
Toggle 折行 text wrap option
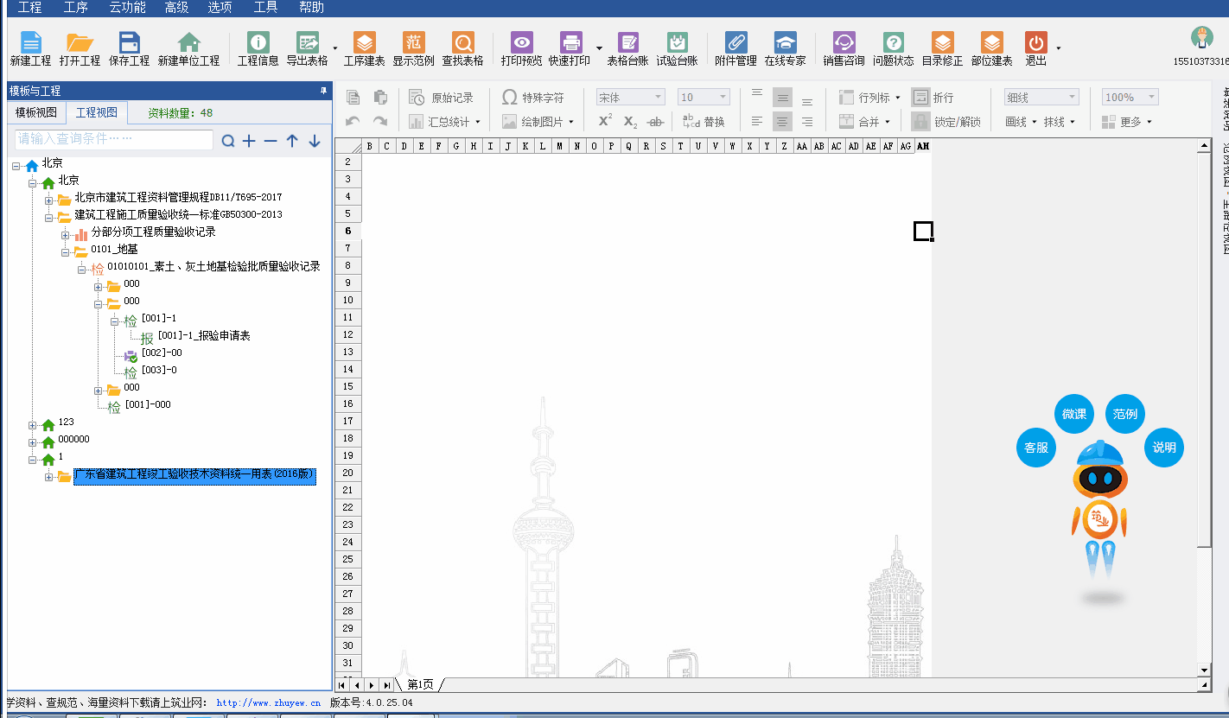[933, 98]
